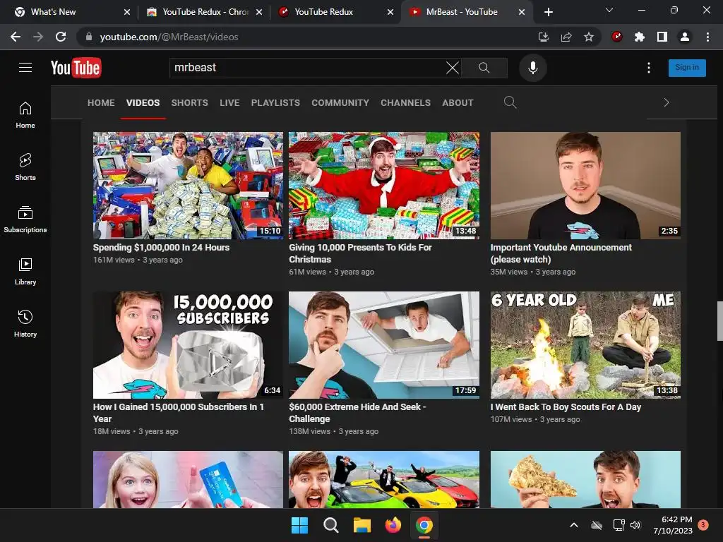
Task: Bookmark this page with the star
Action: point(588,37)
